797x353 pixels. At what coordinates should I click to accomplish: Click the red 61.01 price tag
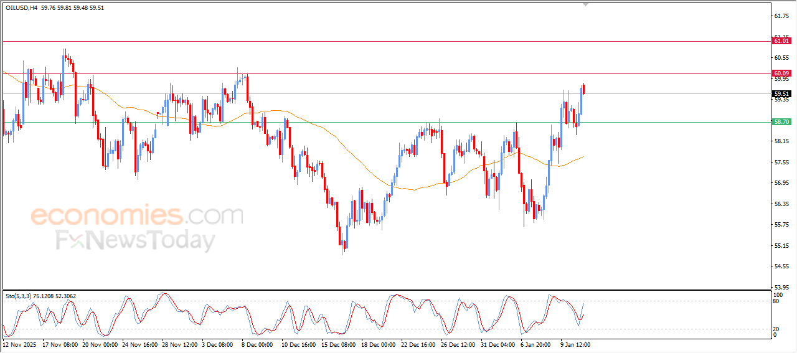coord(781,41)
